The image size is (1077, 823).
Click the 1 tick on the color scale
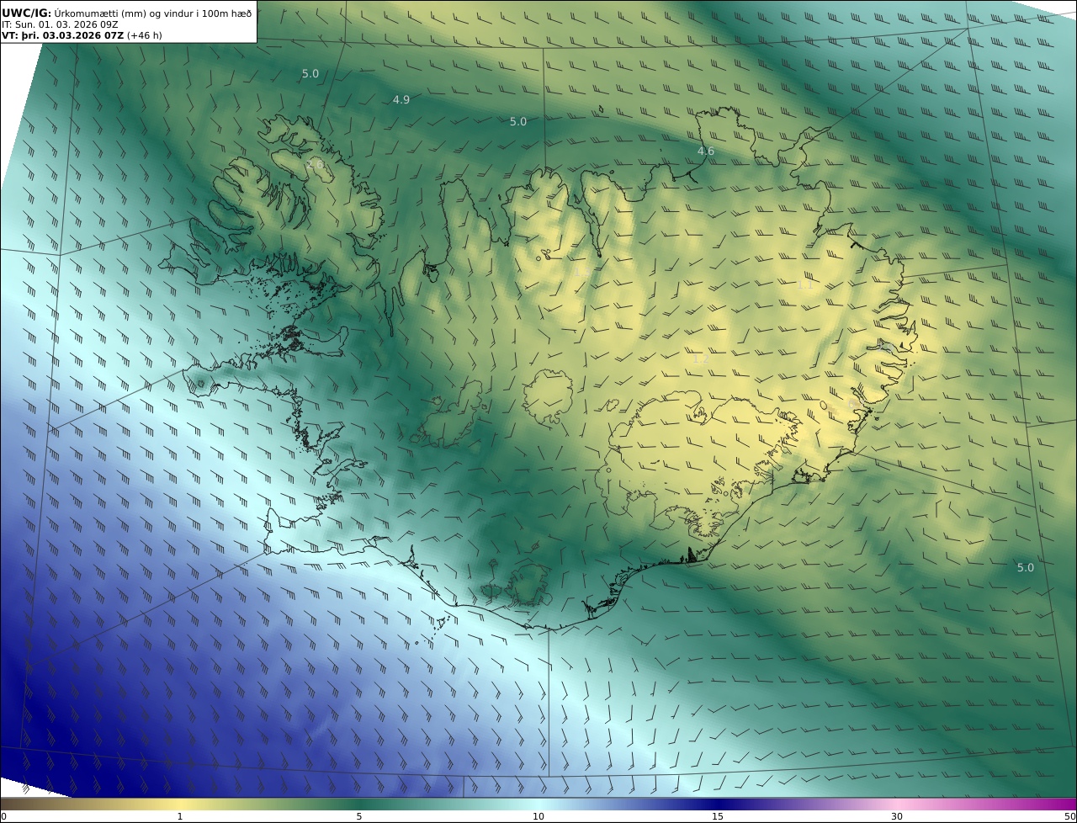tap(179, 816)
